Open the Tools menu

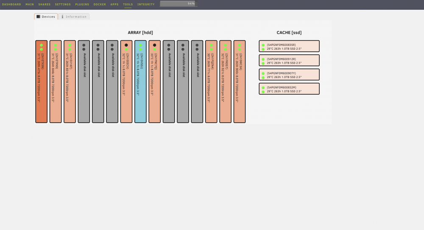(128, 4)
